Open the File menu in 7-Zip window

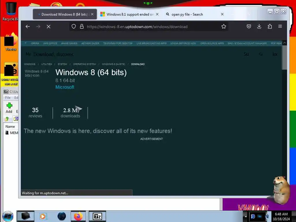[x=8, y=98]
